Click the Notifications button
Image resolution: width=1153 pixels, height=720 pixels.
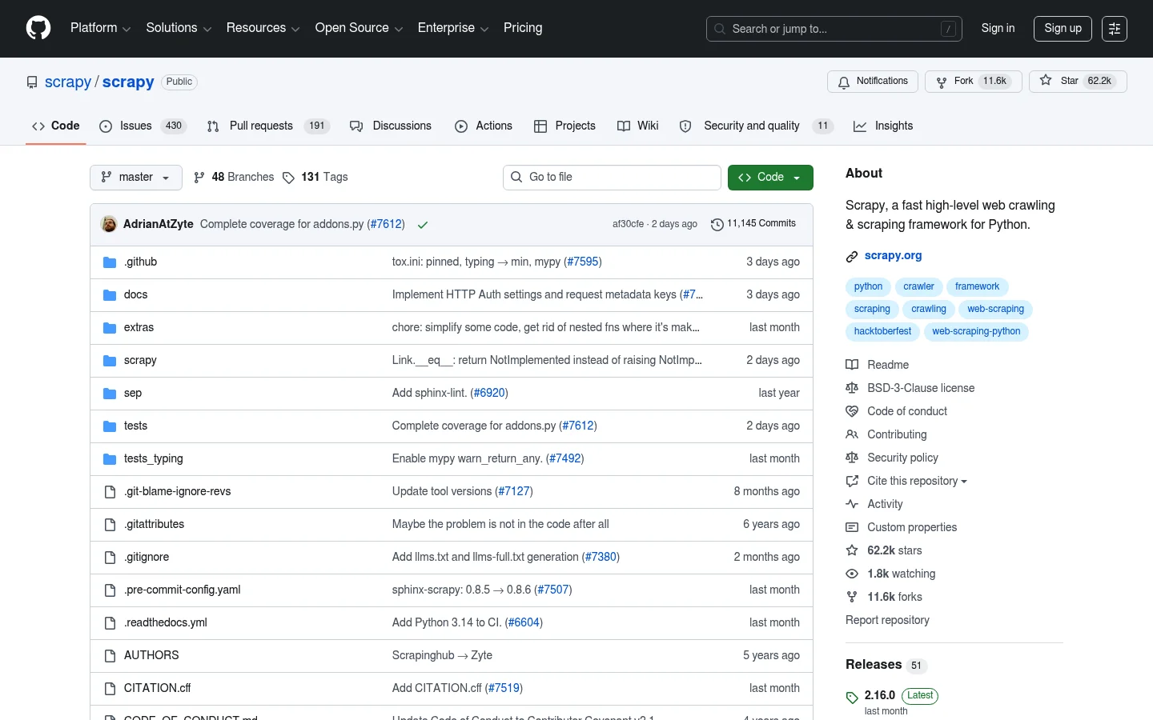point(873,82)
